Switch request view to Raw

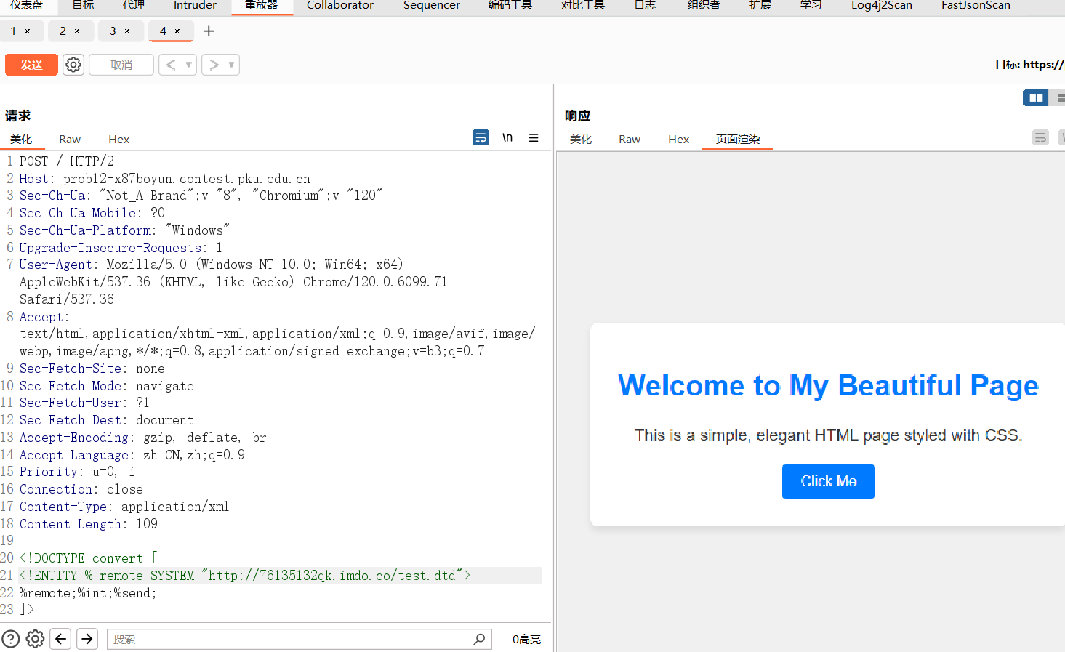70,140
